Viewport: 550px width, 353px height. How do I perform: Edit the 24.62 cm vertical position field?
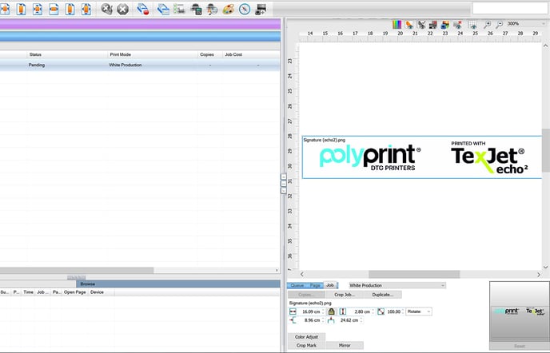[x=349, y=320]
